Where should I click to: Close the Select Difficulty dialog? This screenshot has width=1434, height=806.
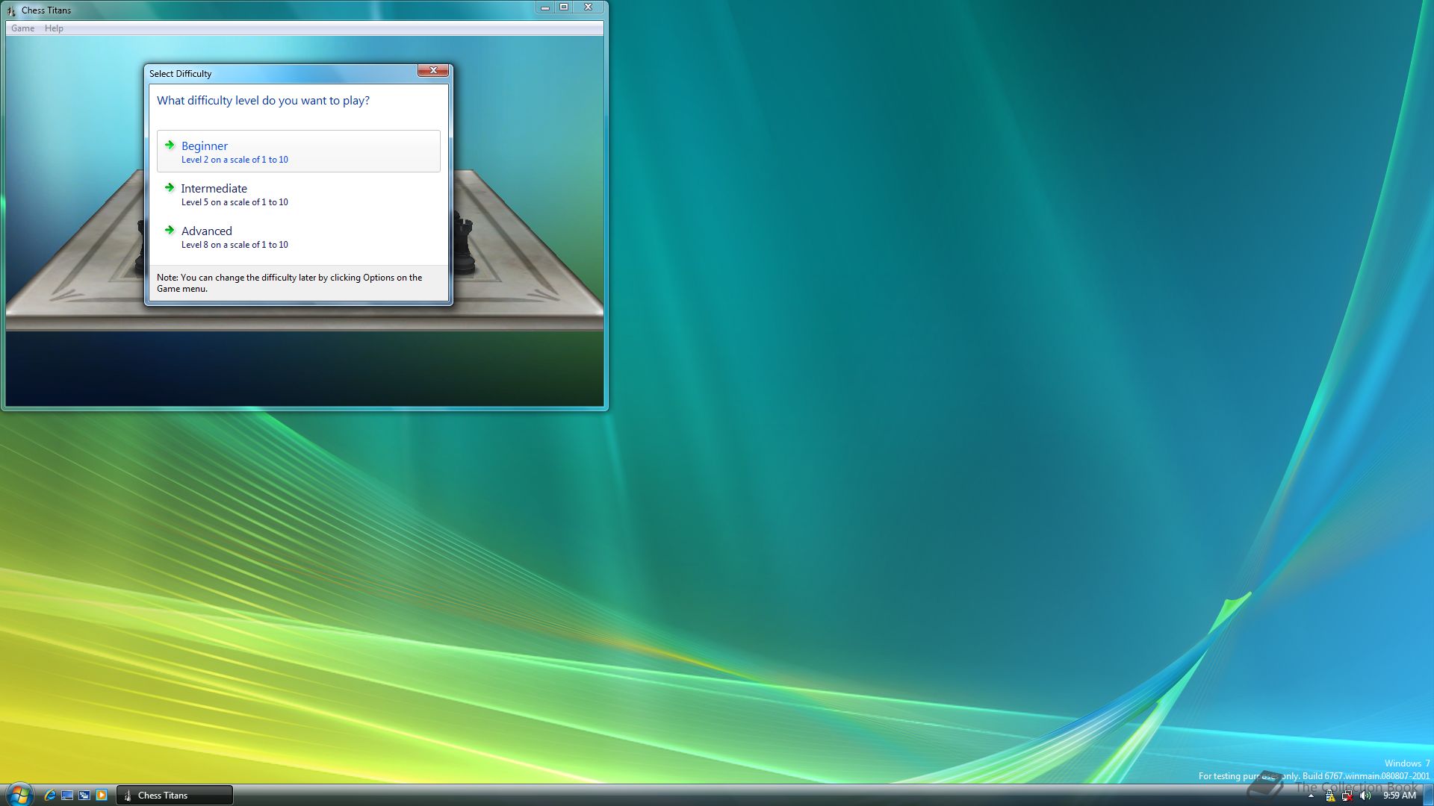433,70
